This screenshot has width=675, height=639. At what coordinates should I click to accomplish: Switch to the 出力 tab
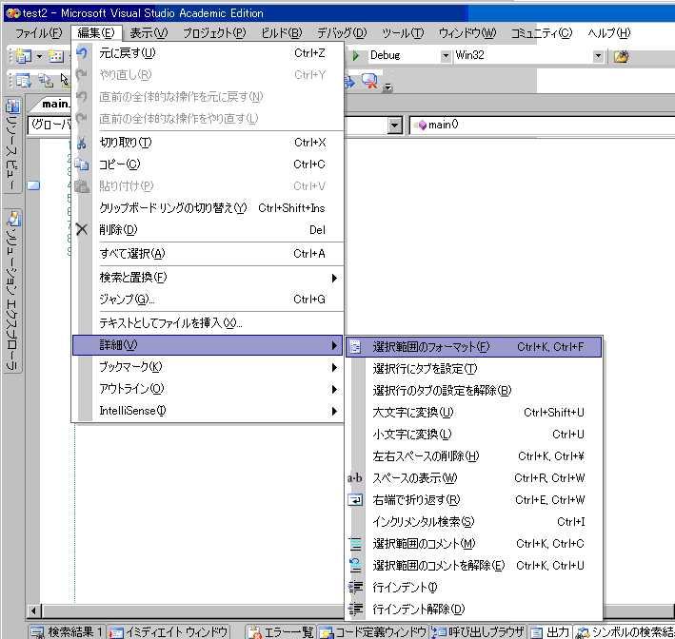550,631
